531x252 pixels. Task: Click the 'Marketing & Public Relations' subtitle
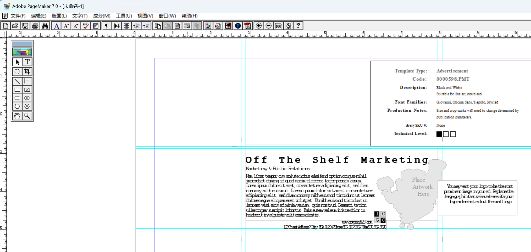[x=278, y=169]
